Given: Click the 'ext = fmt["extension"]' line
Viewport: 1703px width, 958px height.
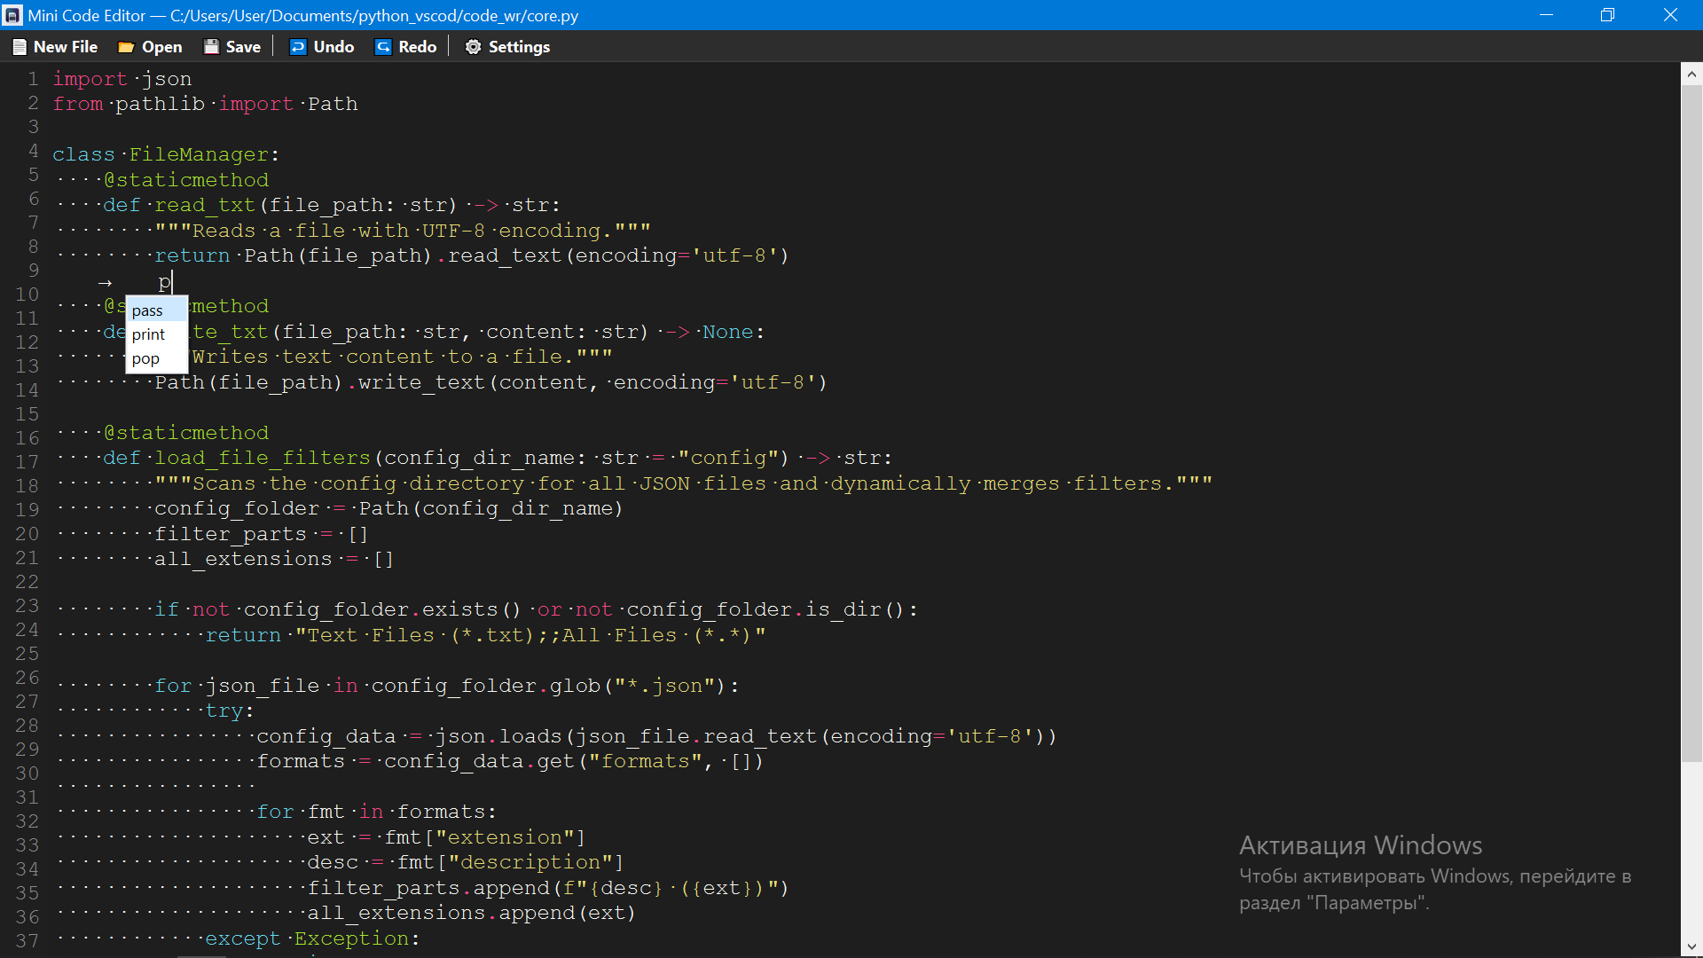Looking at the screenshot, I should [446, 837].
